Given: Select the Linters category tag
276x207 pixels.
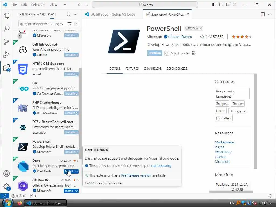Looking at the screenshot, I should (221, 111).
